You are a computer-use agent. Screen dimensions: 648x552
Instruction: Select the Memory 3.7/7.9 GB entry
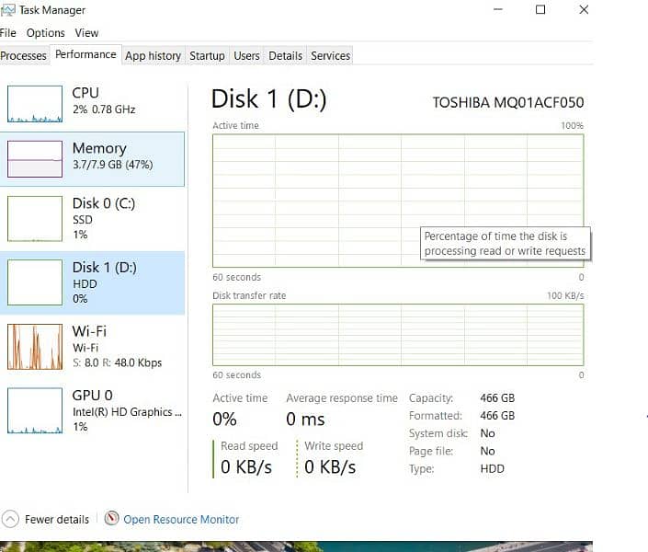click(92, 159)
